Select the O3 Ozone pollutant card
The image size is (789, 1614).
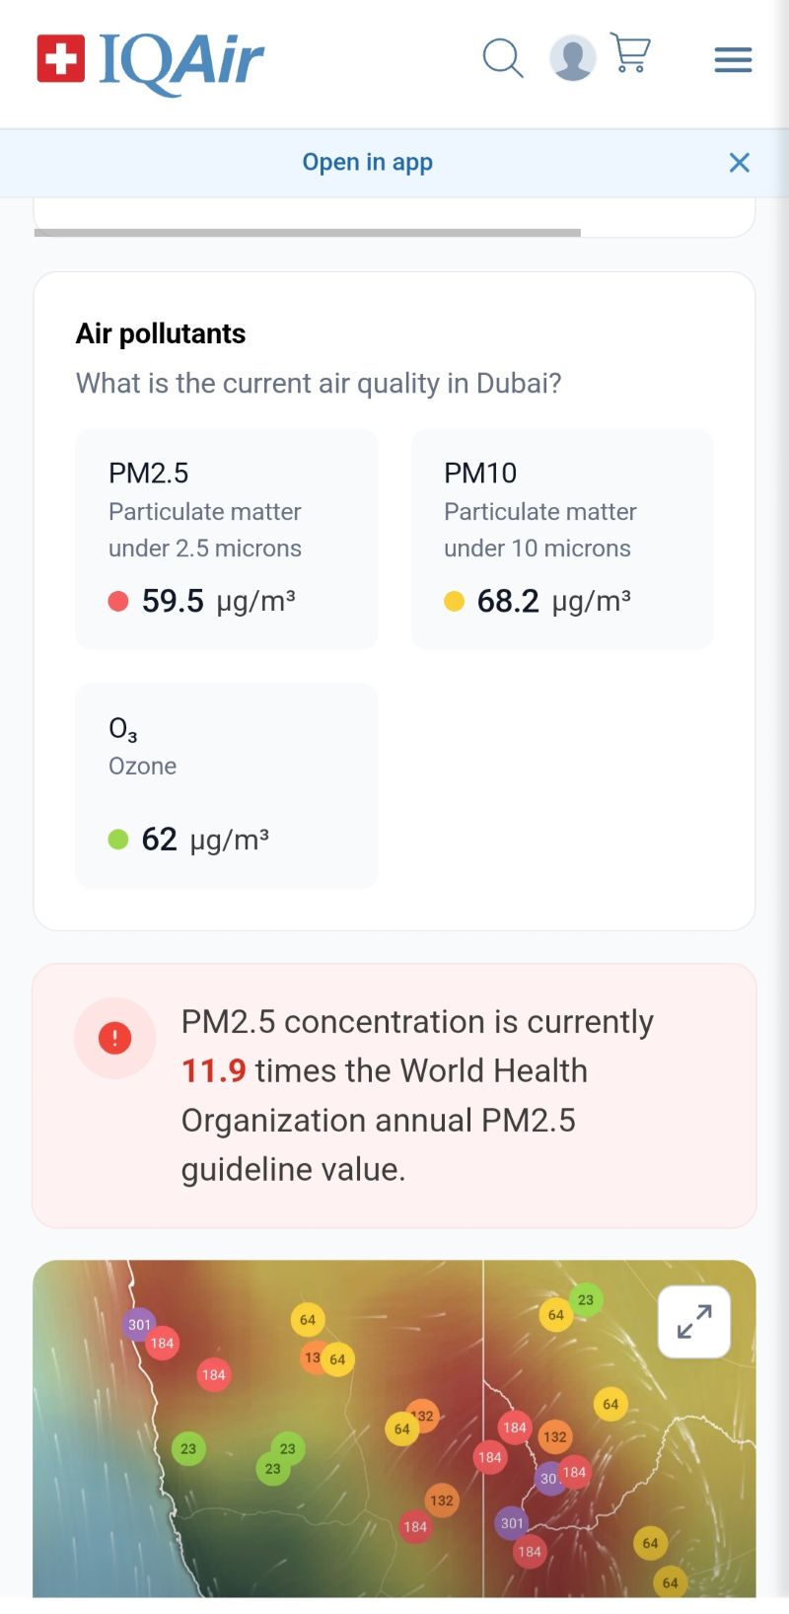[227, 785]
